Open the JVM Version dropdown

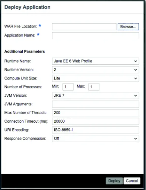(95, 95)
